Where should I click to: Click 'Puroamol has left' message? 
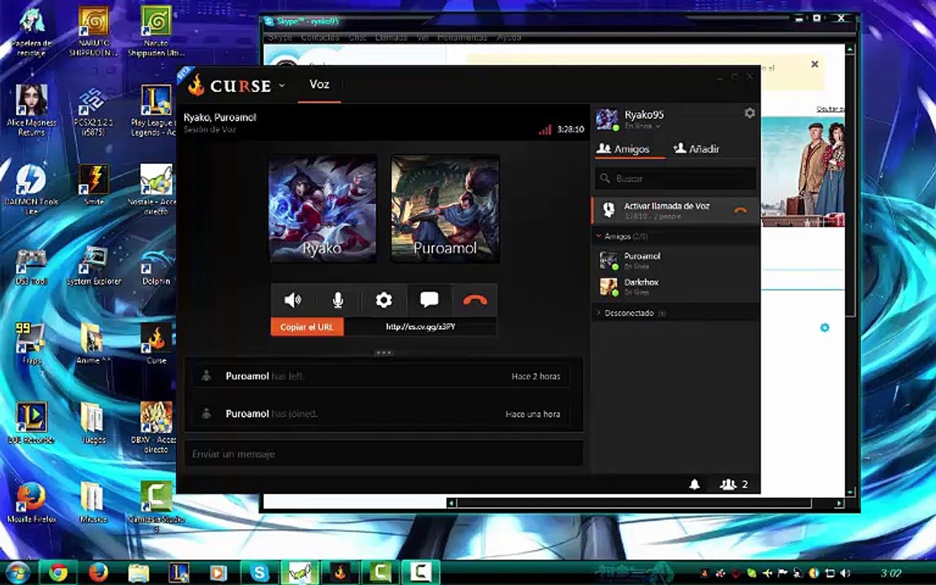coord(380,376)
